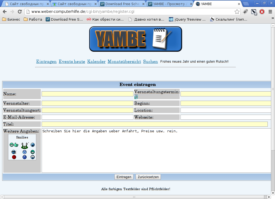Click the horizontal scrollbar right arrow
The image size is (275, 199).
coord(269,197)
